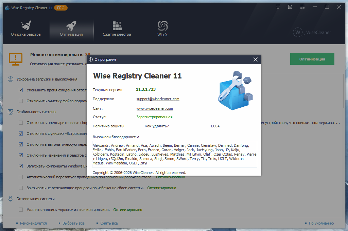Collapse the Стабильность системы group
Viewport: 348px width, 231px height.
pos(11,112)
